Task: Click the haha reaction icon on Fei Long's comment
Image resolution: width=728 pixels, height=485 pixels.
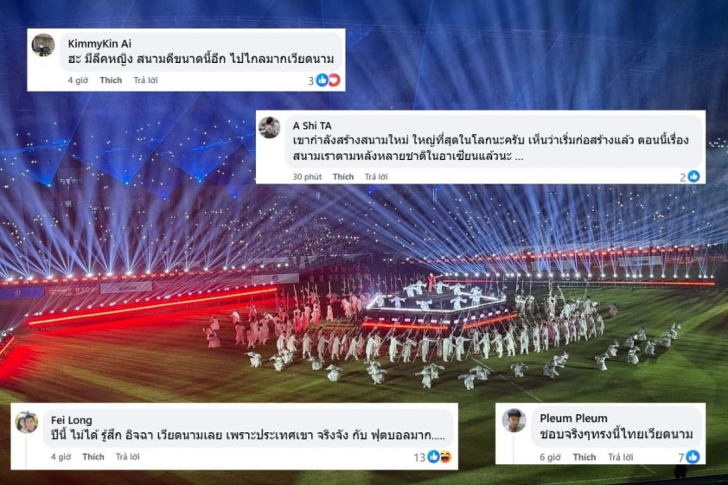Action: click(445, 456)
